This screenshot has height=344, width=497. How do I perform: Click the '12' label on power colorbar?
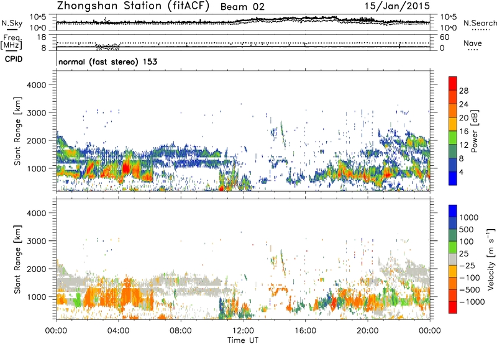click(463, 145)
